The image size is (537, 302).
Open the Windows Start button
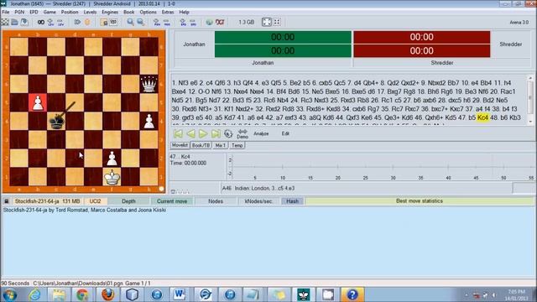[x=9, y=294]
